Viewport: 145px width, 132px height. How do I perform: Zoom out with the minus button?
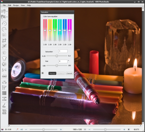[x=89, y=130]
